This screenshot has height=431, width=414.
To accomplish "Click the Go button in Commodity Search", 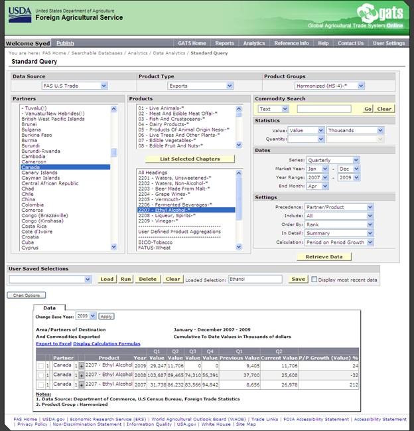I will pyautogui.click(x=368, y=109).
